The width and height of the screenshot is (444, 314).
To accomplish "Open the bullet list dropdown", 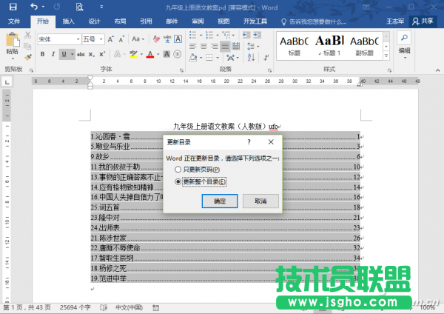I will point(201,35).
